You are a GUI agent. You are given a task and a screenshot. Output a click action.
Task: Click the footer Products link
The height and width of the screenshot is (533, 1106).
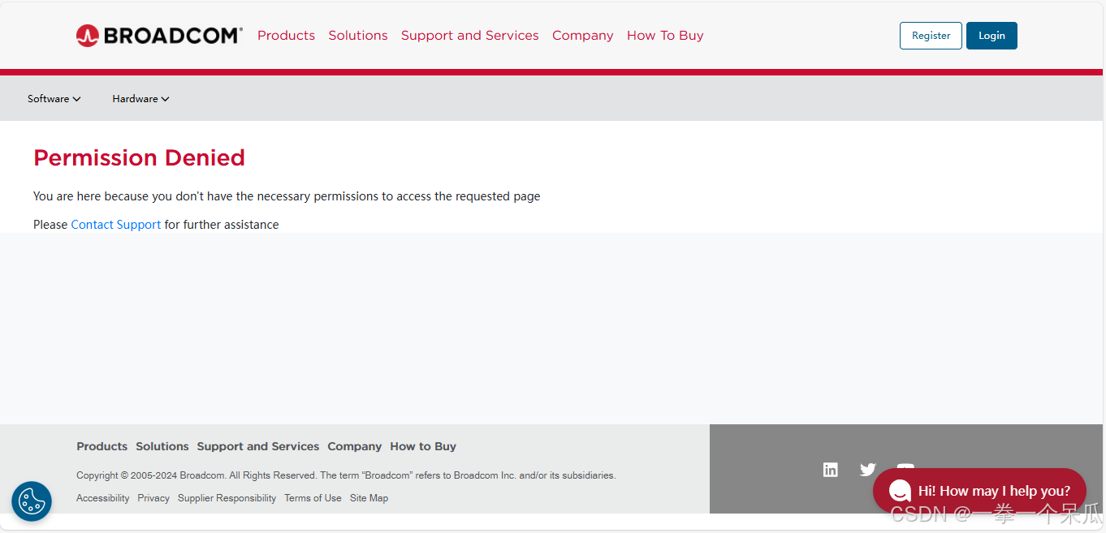point(102,446)
